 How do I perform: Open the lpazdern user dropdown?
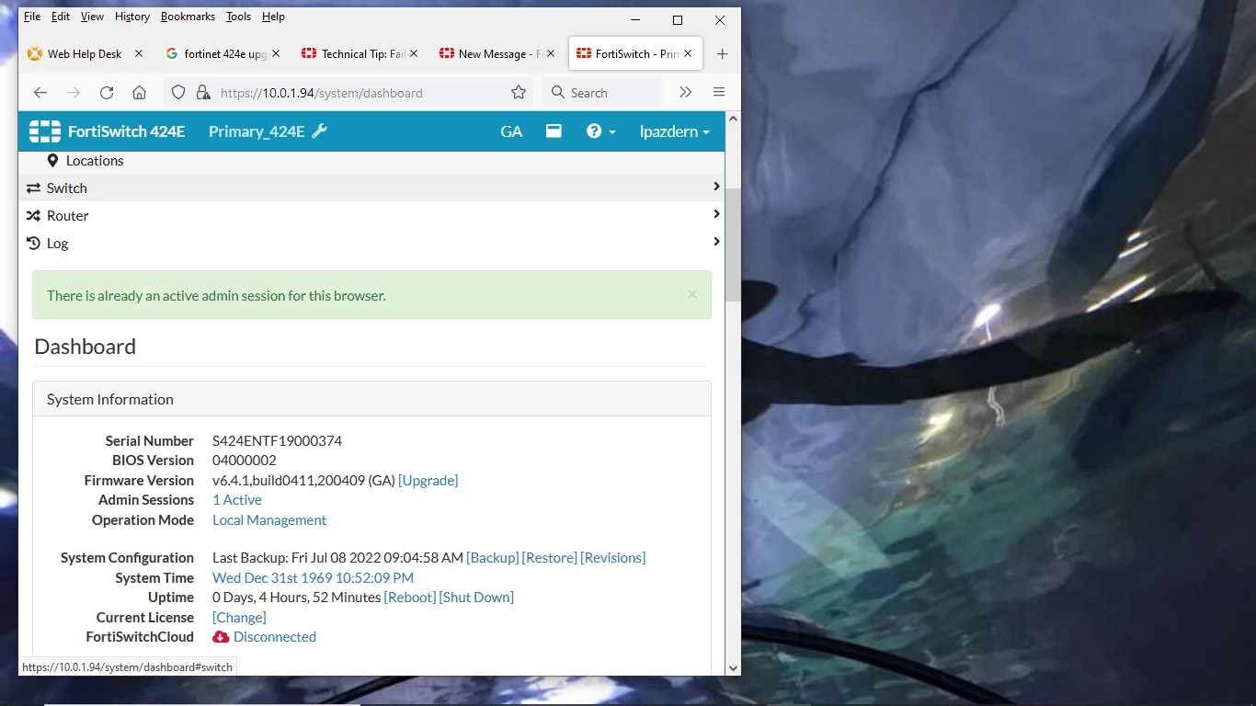tap(675, 131)
